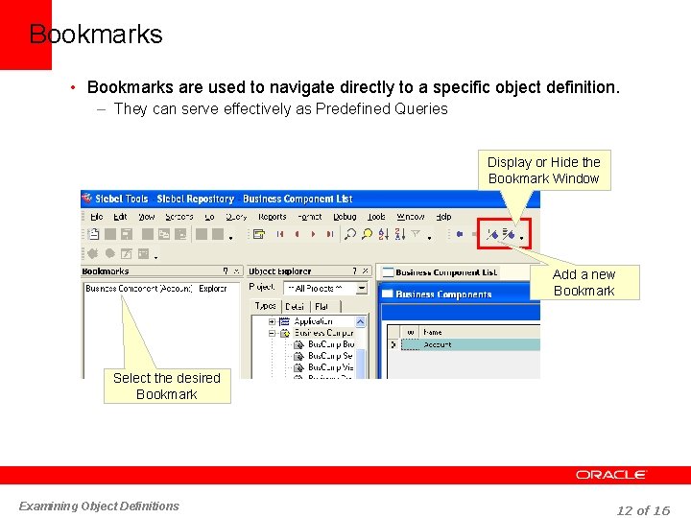Open the View menu
The image size is (691, 518).
146,217
